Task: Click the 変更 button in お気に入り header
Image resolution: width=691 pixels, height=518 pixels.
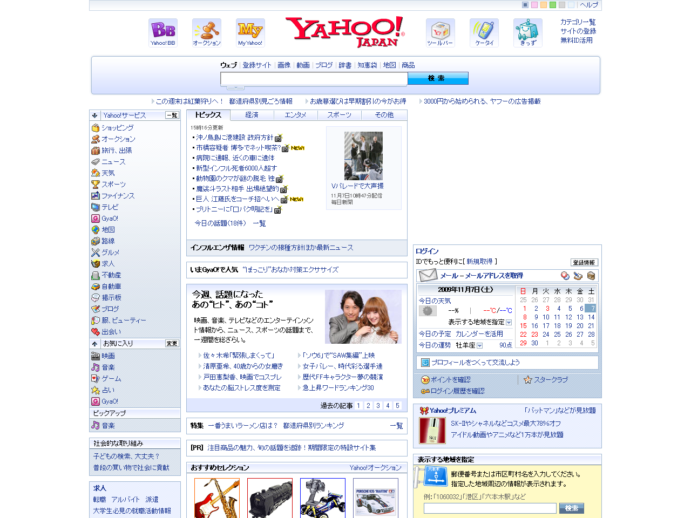Action: (172, 344)
